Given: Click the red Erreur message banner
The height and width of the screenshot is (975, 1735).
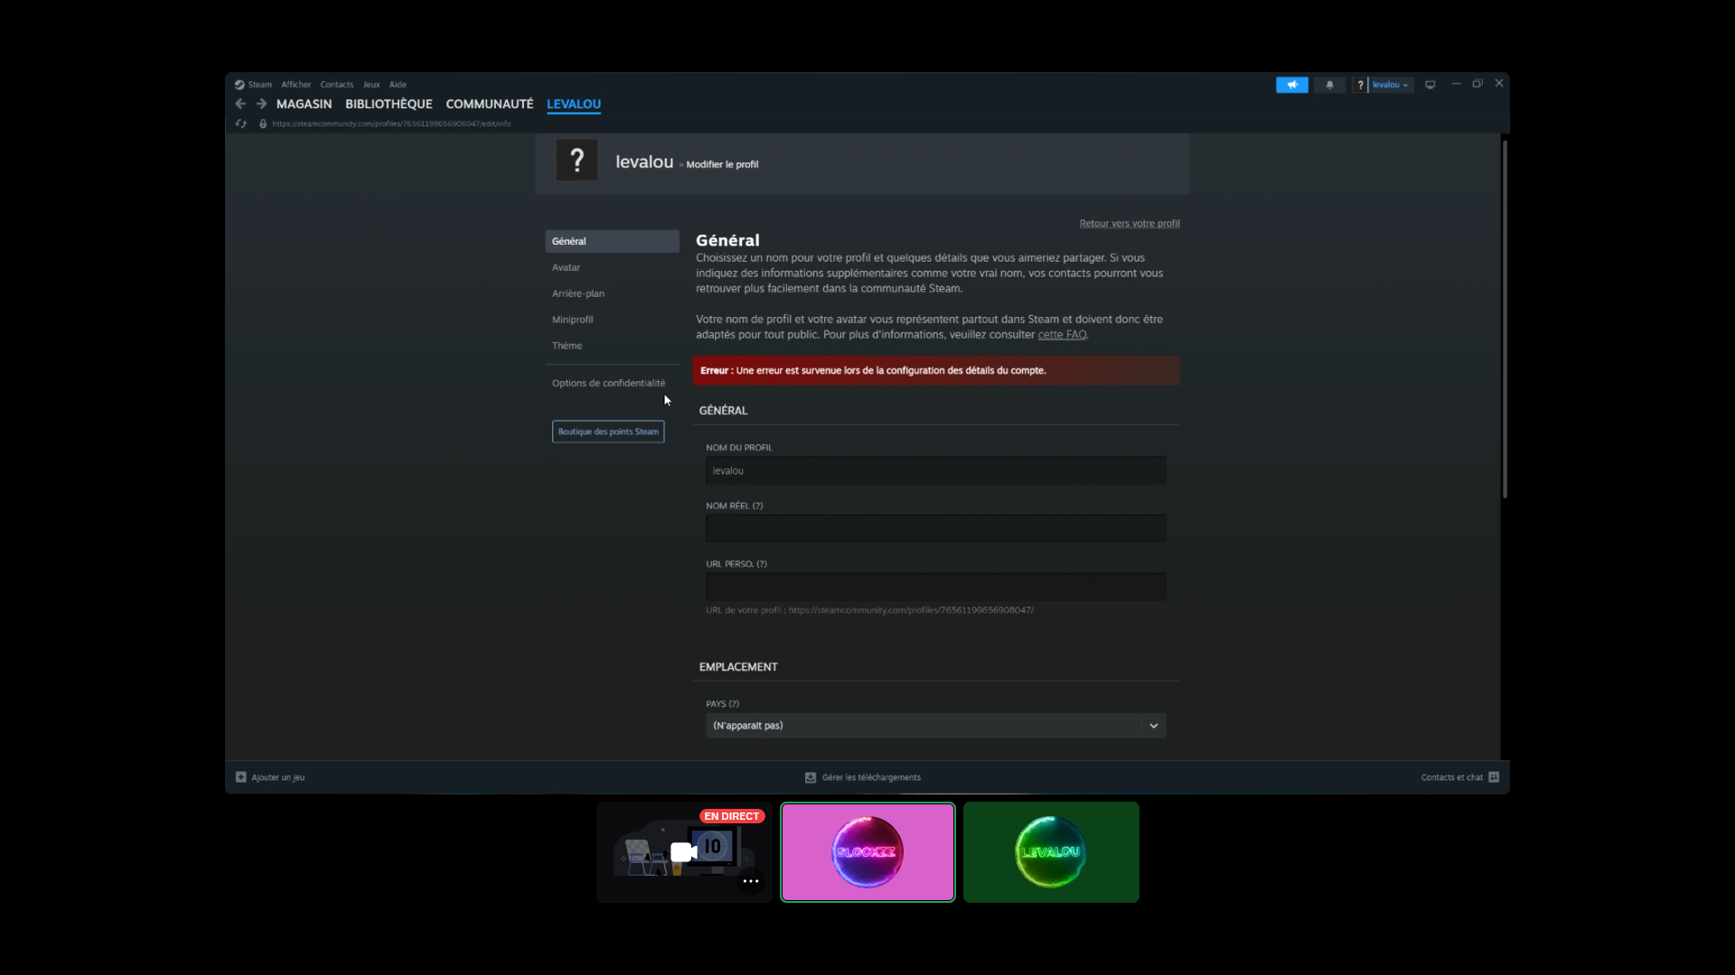Looking at the screenshot, I should [x=936, y=371].
